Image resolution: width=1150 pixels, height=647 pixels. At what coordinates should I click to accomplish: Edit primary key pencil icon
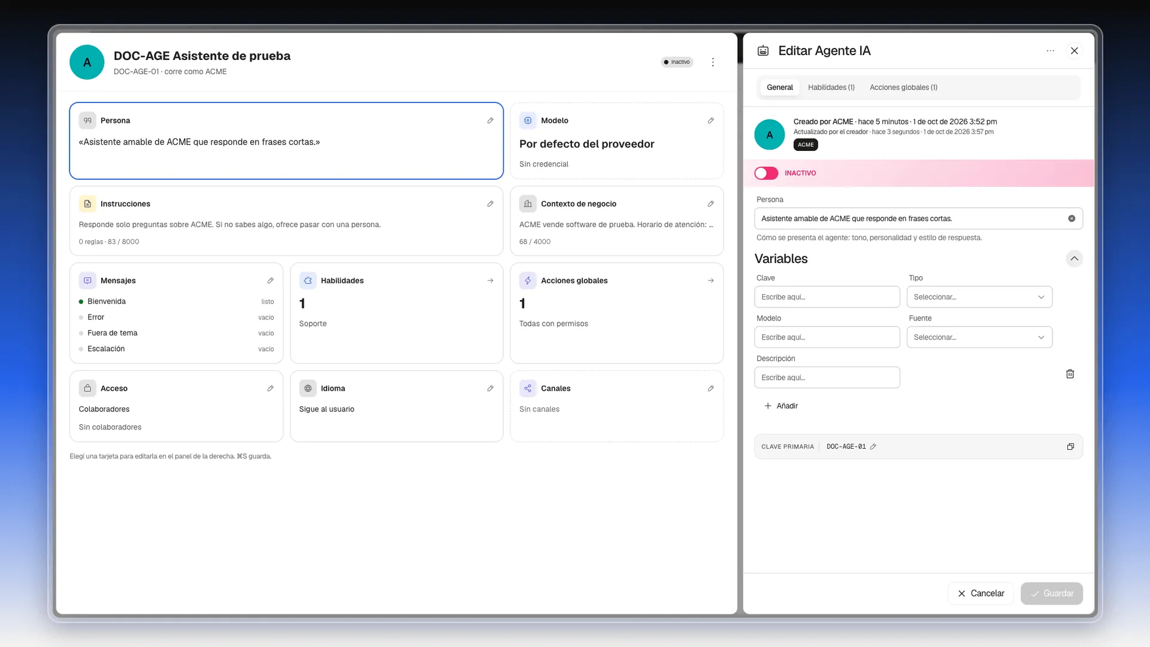pos(873,447)
